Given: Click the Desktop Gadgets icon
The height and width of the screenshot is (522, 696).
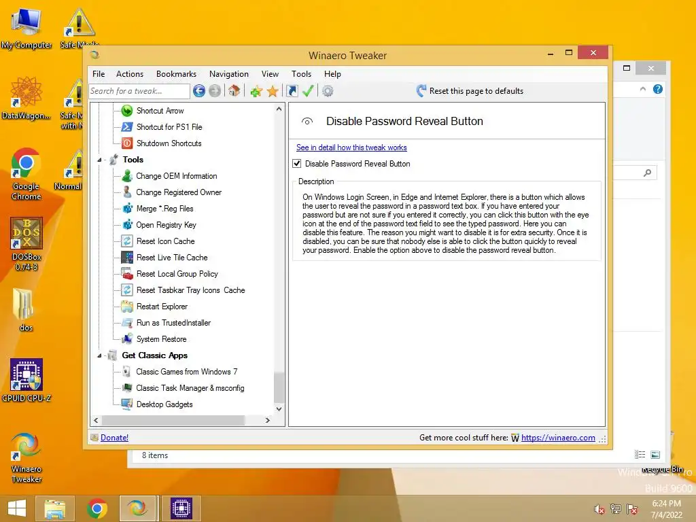Looking at the screenshot, I should [x=127, y=404].
